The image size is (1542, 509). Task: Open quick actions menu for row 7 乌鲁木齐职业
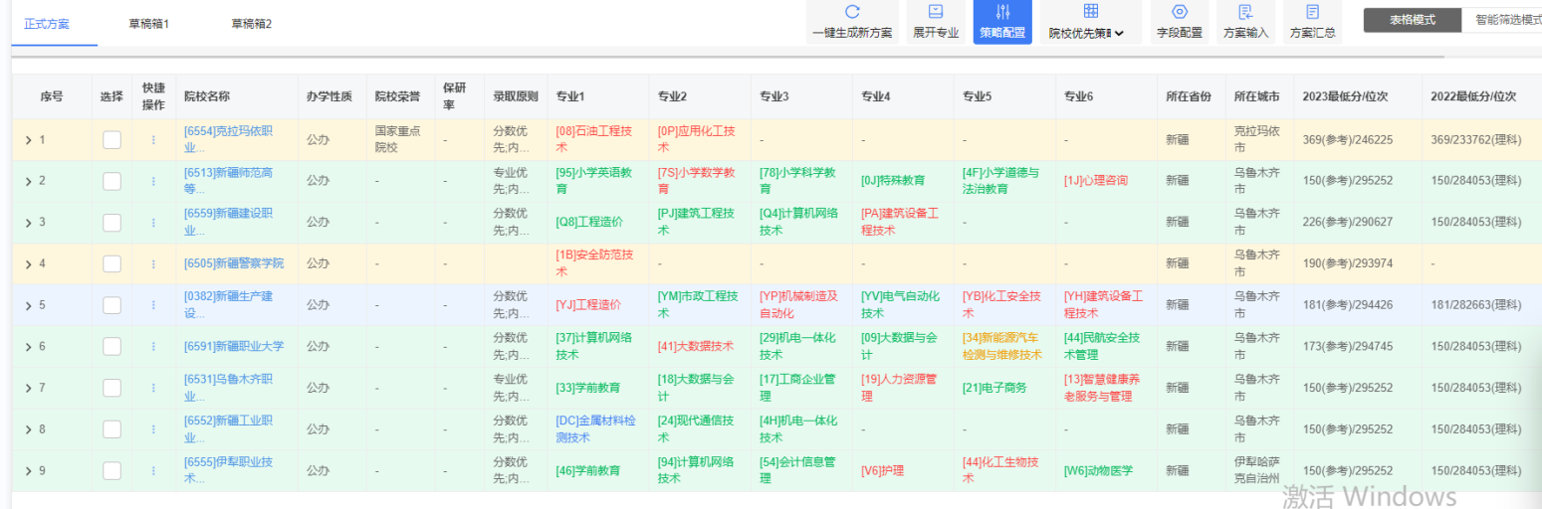153,388
